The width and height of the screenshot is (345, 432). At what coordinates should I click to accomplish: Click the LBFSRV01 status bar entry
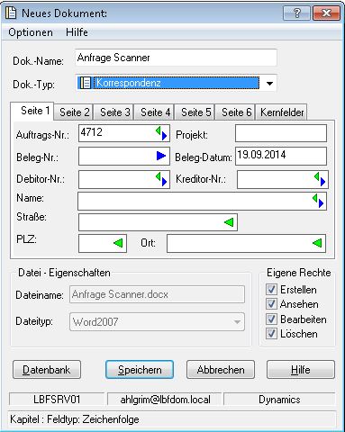tap(57, 400)
